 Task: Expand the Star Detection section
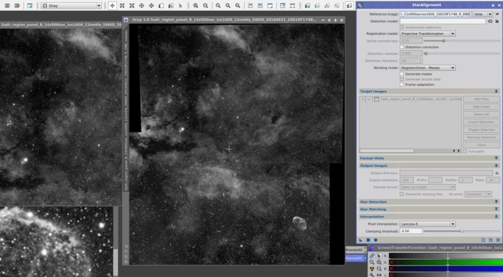pyautogui.click(x=429, y=202)
